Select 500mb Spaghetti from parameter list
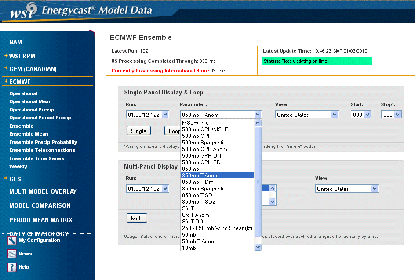Image resolution: width=415 pixels, height=280 pixels. pyautogui.click(x=203, y=143)
